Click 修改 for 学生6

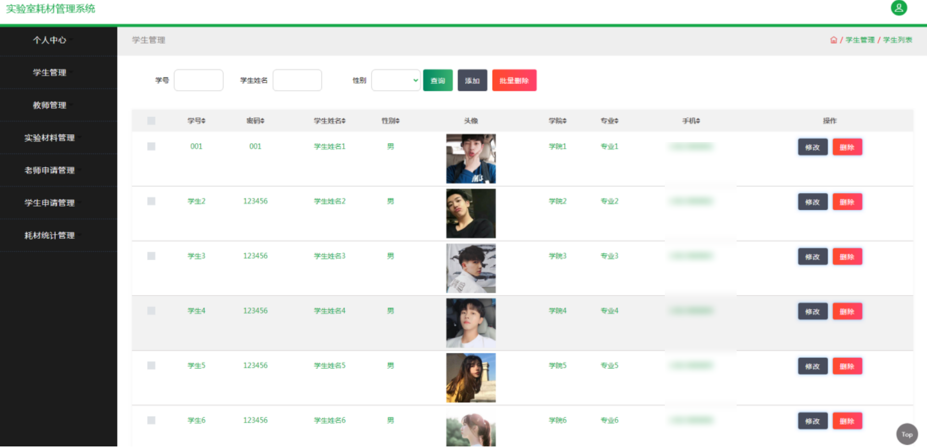[813, 421]
